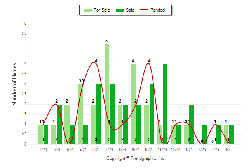Click the '1/25' x-axis label
This screenshot has width=251, height=168.
tap(189, 149)
